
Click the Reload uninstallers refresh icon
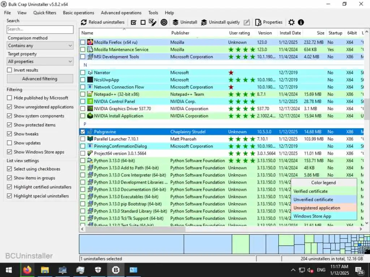(x=83, y=22)
